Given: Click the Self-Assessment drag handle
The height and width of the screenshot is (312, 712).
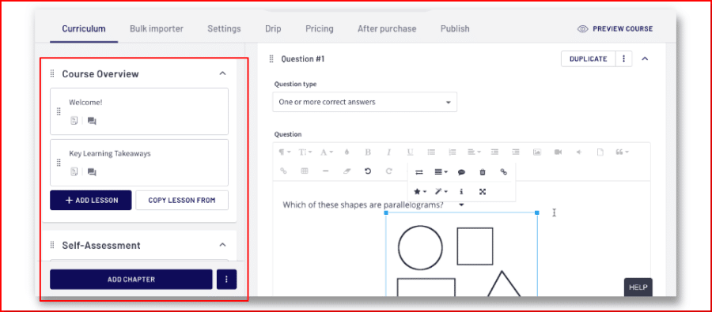Looking at the screenshot, I should (x=52, y=245).
